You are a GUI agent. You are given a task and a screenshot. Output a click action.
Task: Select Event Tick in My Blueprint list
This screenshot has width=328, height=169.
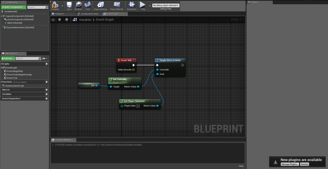[x=12, y=78]
